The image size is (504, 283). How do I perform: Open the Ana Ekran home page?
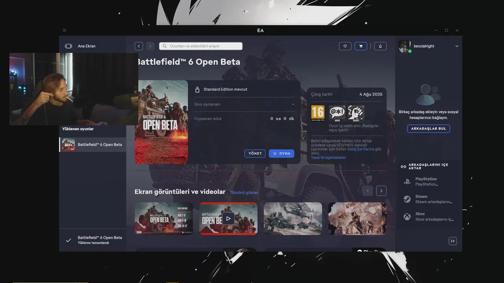(x=87, y=46)
